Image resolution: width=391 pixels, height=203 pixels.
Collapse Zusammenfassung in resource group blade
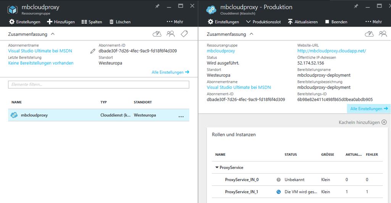tap(53, 34)
